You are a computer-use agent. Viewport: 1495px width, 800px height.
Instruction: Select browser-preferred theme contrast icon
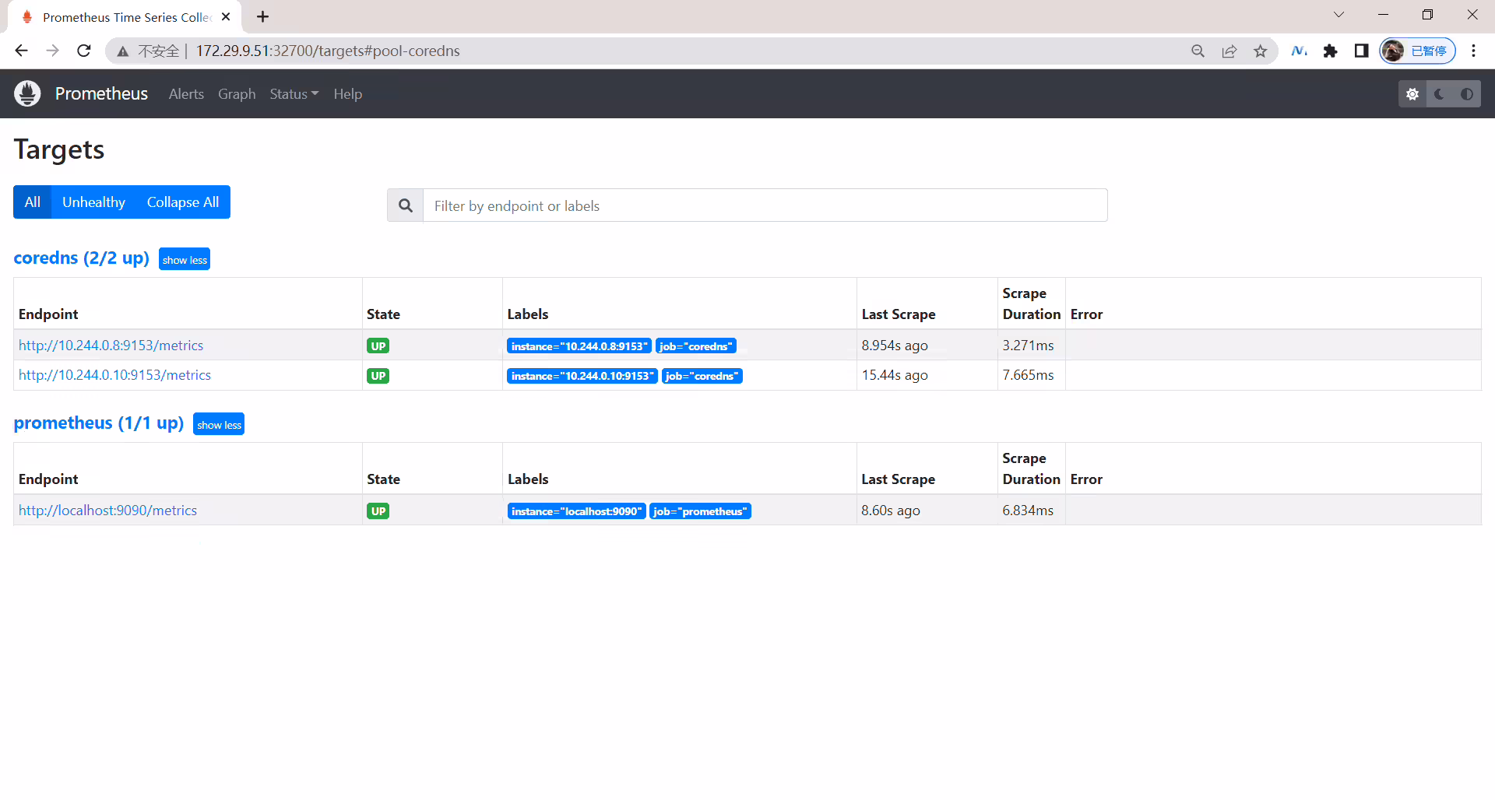click(x=1467, y=94)
